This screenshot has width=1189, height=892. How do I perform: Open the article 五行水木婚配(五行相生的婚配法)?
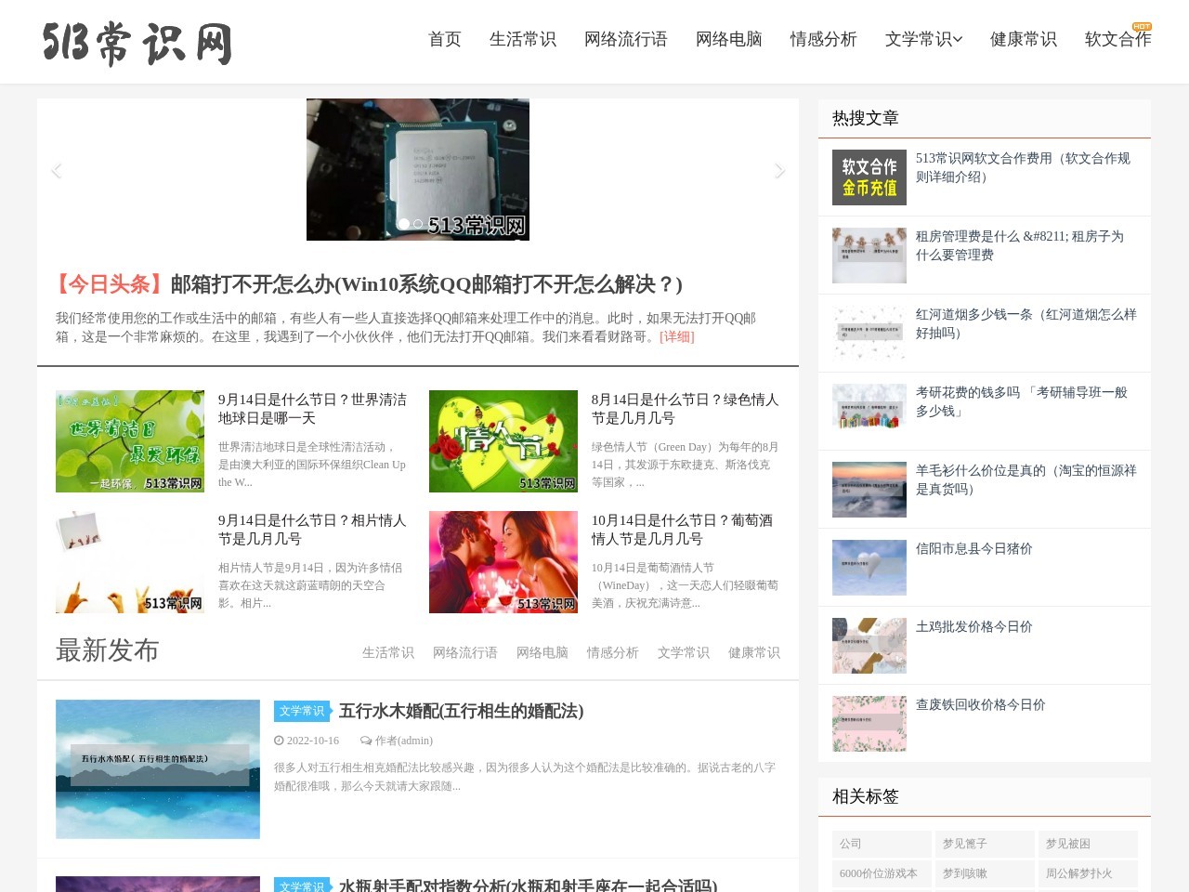point(461,712)
